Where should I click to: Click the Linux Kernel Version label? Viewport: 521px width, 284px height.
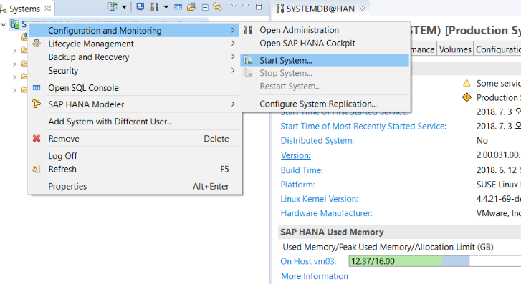320,199
